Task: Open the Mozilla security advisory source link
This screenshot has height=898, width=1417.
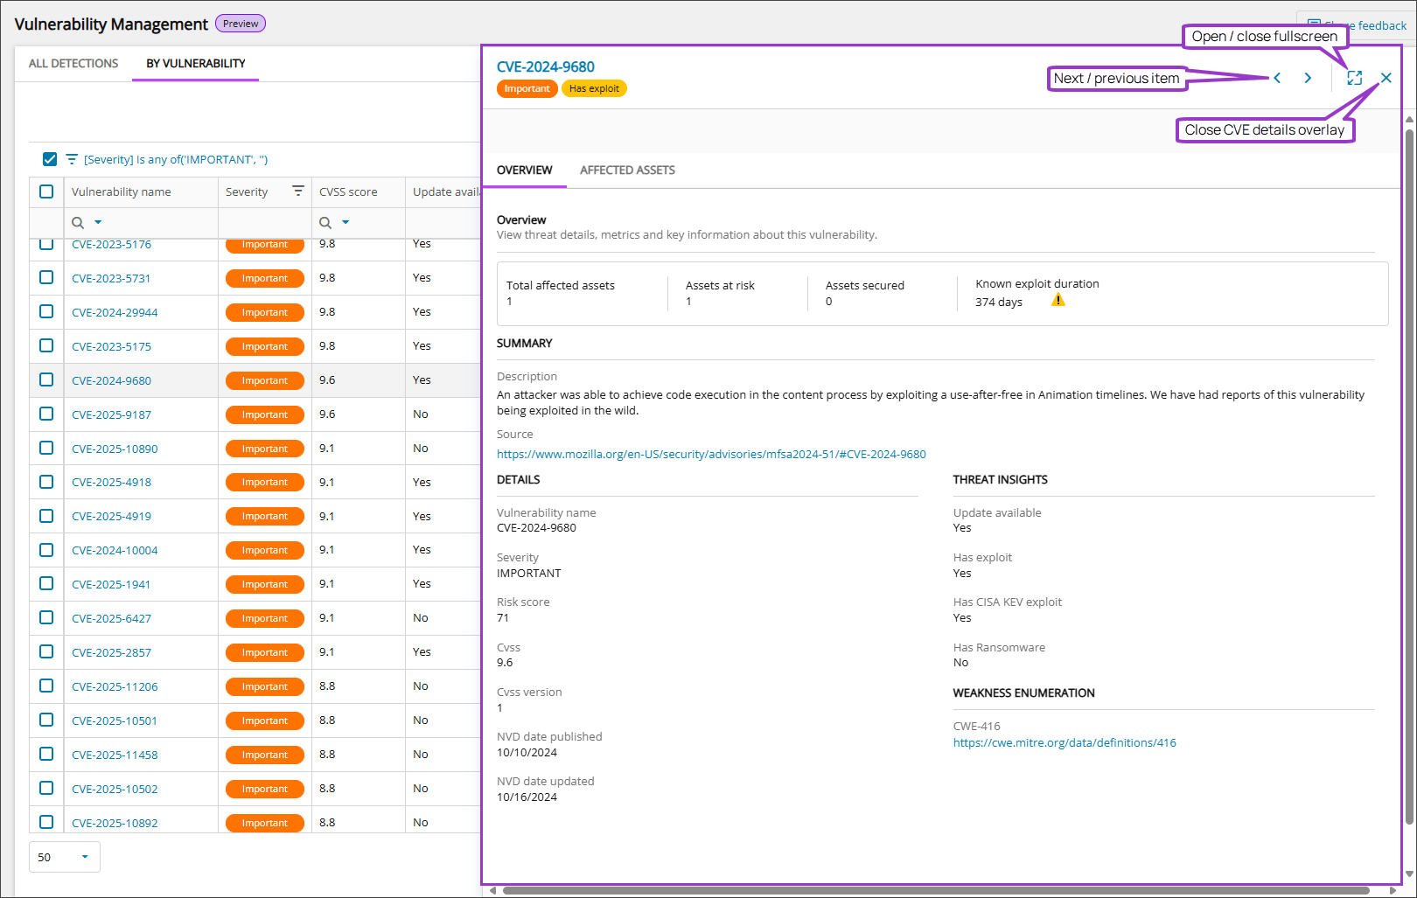Action: point(711,454)
